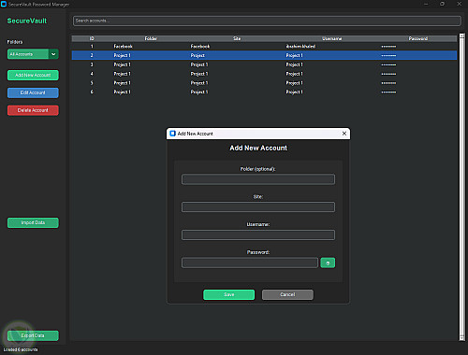Open Import Data from sidebar
468x355 pixels.
33,222
